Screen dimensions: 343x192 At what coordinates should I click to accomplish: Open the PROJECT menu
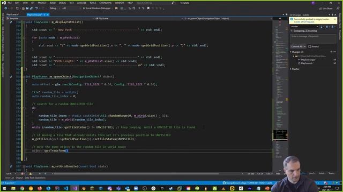(x=42, y=3)
